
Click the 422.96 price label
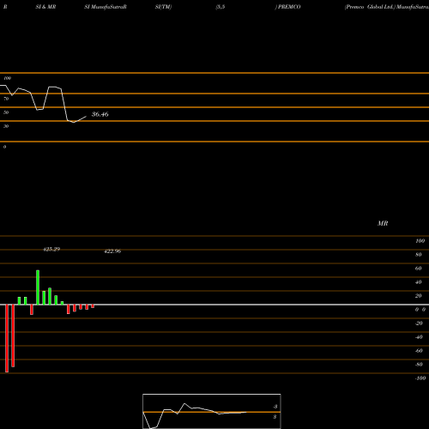pyautogui.click(x=112, y=251)
